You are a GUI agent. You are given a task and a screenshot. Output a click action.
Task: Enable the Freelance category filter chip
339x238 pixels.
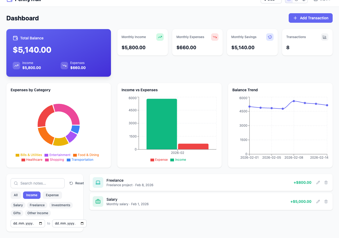tap(37, 205)
